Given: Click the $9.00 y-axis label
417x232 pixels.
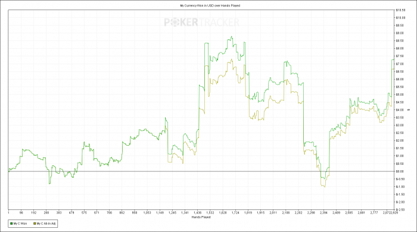Looking at the screenshot, I should [x=400, y=33].
